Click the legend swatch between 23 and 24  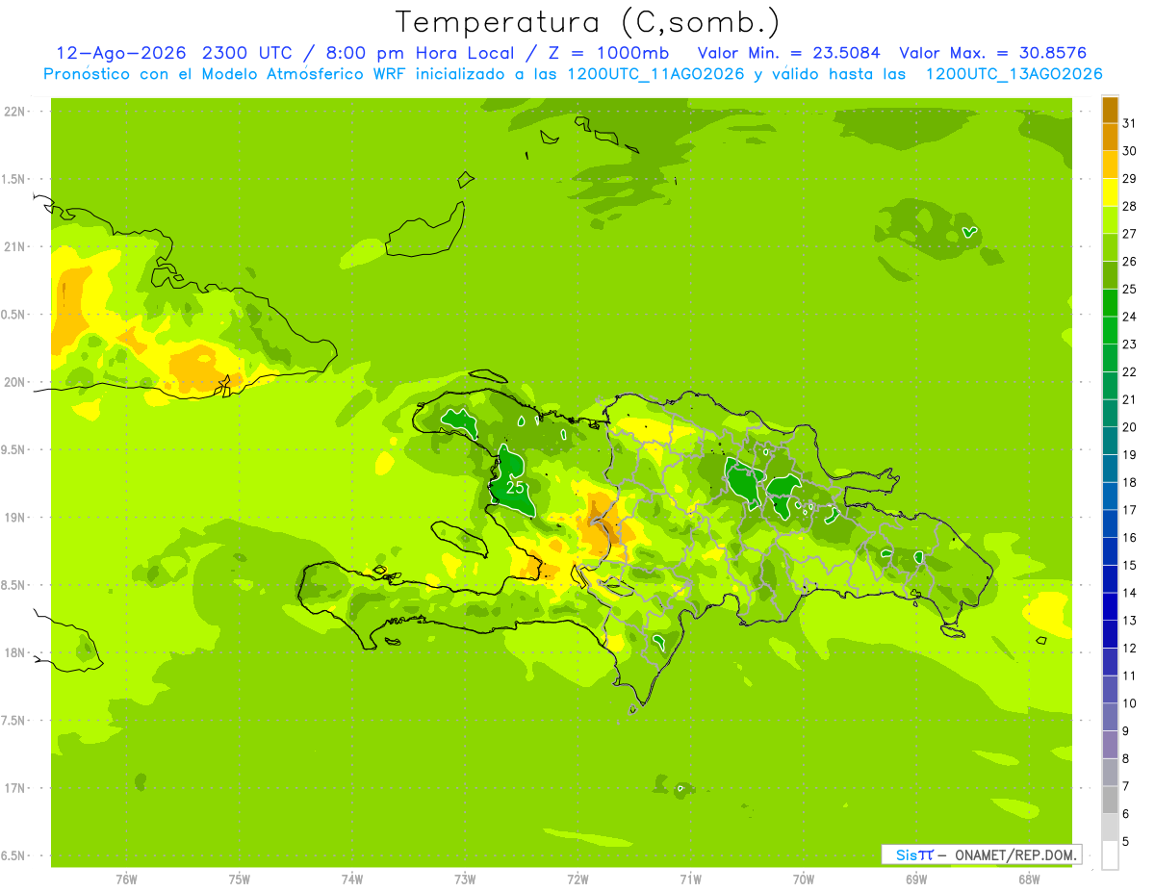point(1110,330)
